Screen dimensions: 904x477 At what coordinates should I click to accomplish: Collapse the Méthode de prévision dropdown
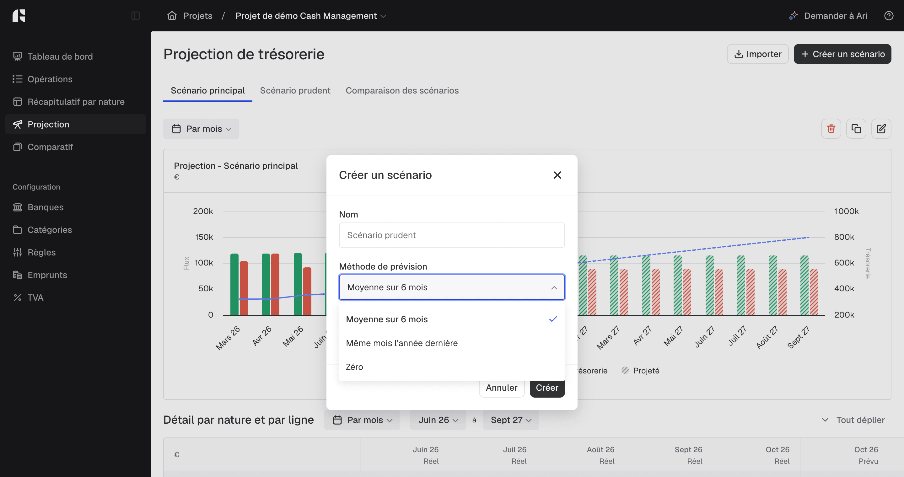point(452,287)
